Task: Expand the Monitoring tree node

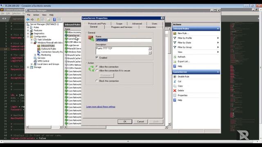Action: click(35, 55)
